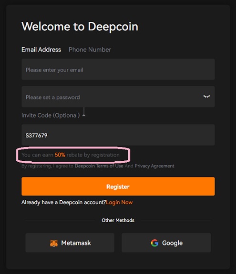
Task: Click the Other Methods divider label
Action: 118,220
